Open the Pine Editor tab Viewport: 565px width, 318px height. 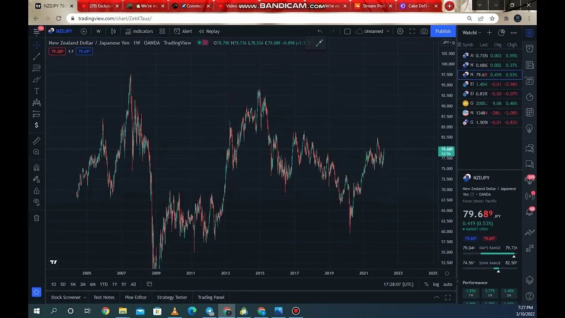click(x=136, y=297)
